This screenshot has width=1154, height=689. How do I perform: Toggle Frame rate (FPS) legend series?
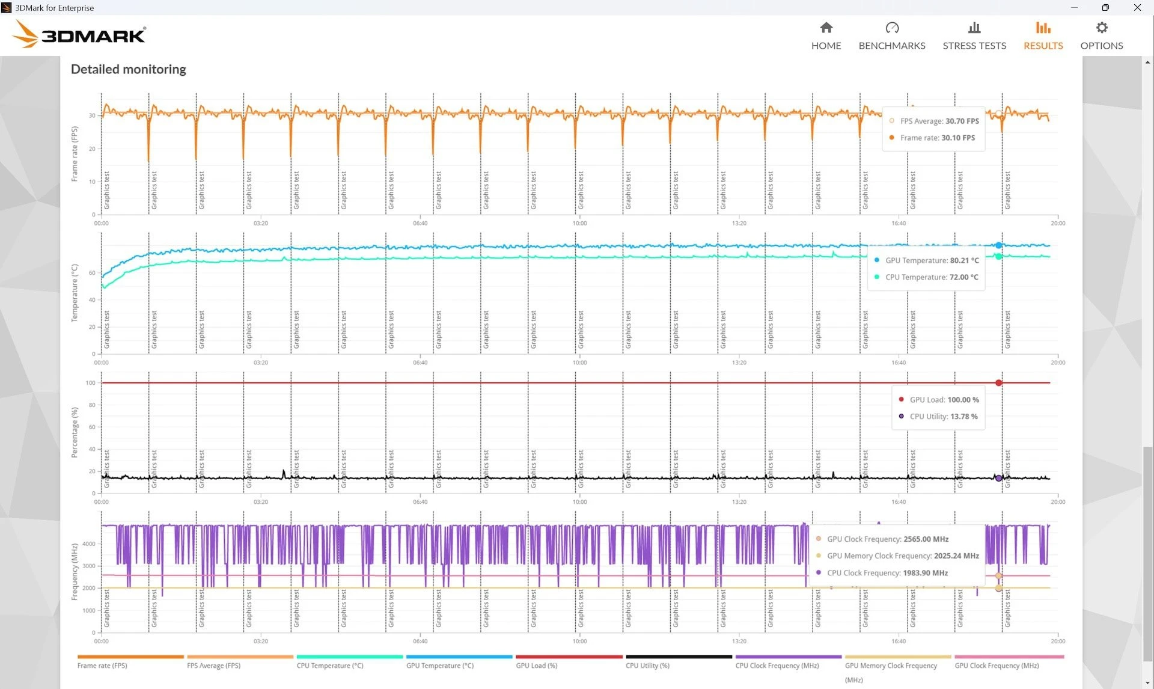click(x=102, y=666)
